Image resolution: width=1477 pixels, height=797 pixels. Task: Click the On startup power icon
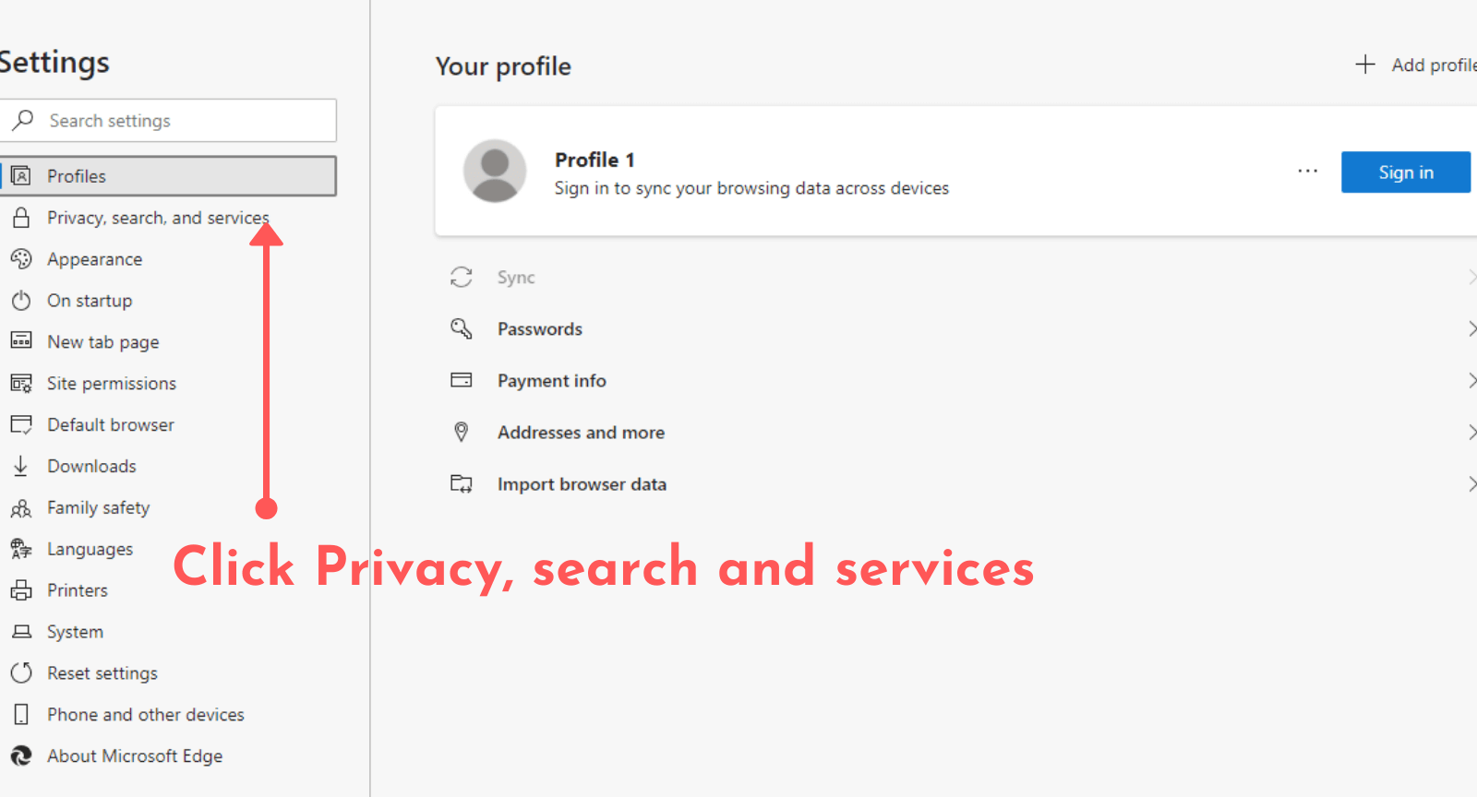point(21,301)
